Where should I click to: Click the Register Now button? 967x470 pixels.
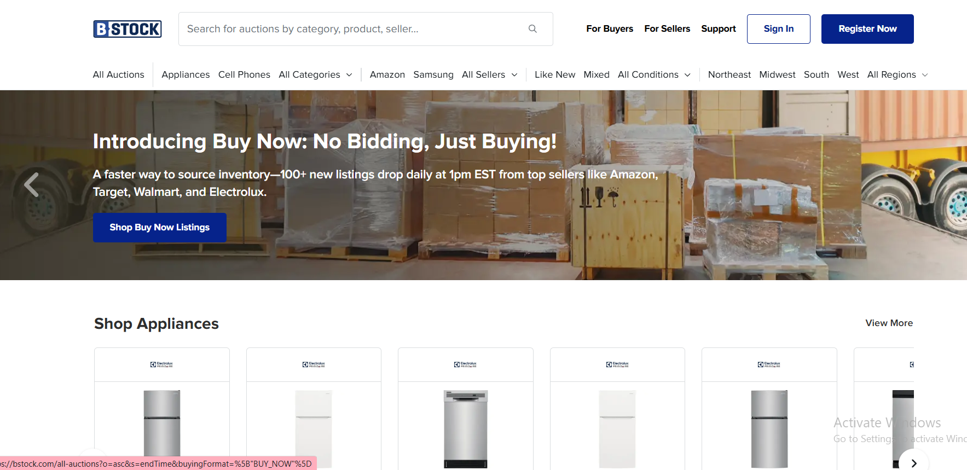pyautogui.click(x=867, y=29)
